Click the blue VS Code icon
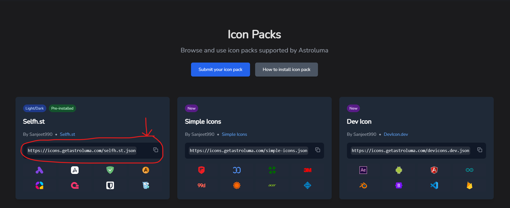This screenshot has height=208, width=510. pos(434,185)
